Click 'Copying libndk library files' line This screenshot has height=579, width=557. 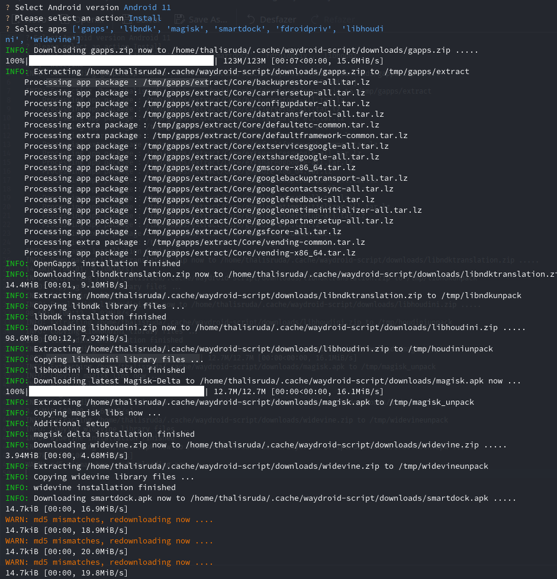click(x=95, y=307)
